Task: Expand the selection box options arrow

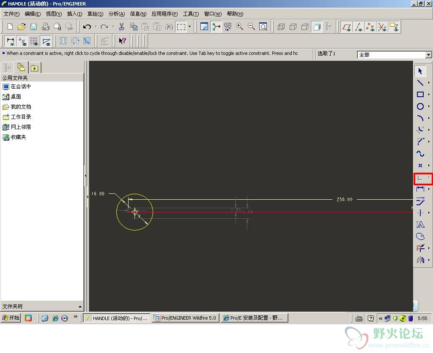Action: pos(189,27)
